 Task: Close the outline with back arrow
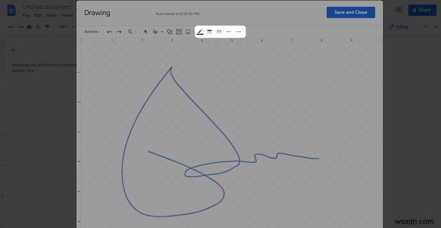pyautogui.click(x=13, y=50)
